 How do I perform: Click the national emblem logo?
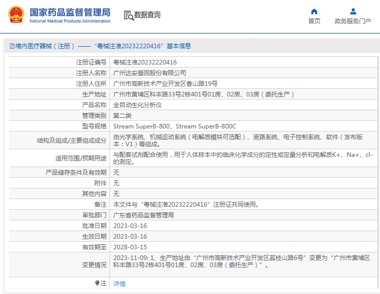point(16,15)
